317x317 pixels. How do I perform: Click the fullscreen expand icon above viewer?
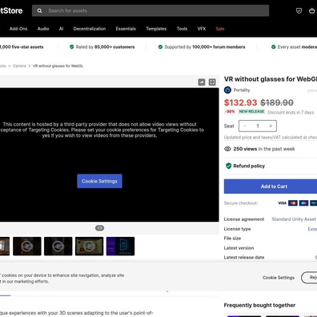(212, 82)
